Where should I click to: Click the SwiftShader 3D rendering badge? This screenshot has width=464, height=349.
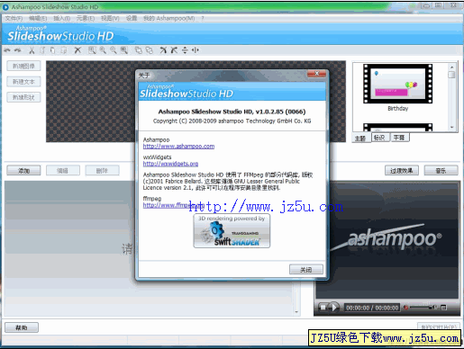(232, 231)
